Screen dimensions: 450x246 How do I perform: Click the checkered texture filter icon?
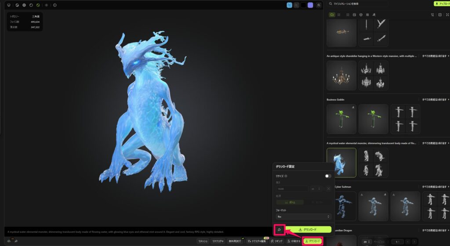click(367, 14)
